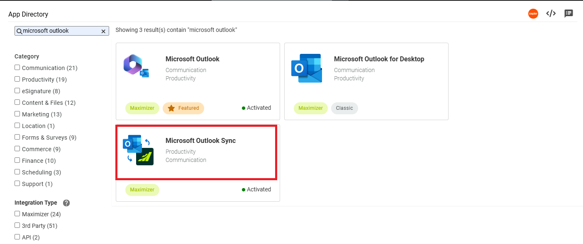Click the Showing 3 result(s) text
The width and height of the screenshot is (583, 244).
pos(176,30)
